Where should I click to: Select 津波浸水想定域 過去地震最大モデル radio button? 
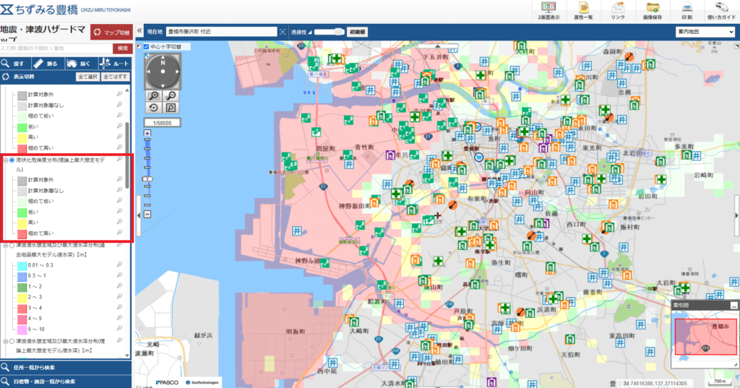pyautogui.click(x=12, y=246)
